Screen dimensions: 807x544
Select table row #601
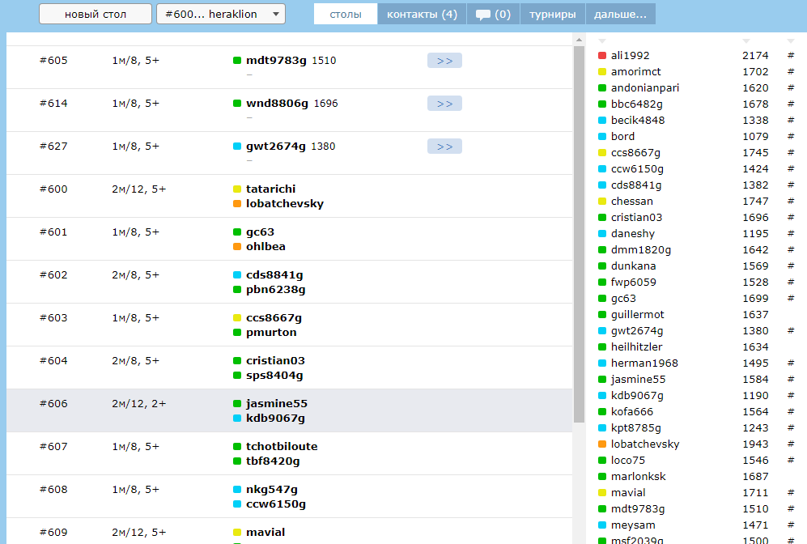pos(289,239)
